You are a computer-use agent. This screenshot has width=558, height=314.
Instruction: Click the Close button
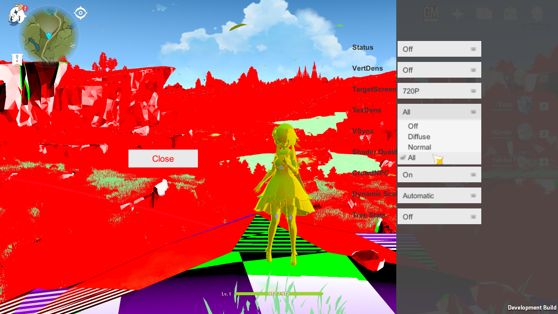pos(163,159)
